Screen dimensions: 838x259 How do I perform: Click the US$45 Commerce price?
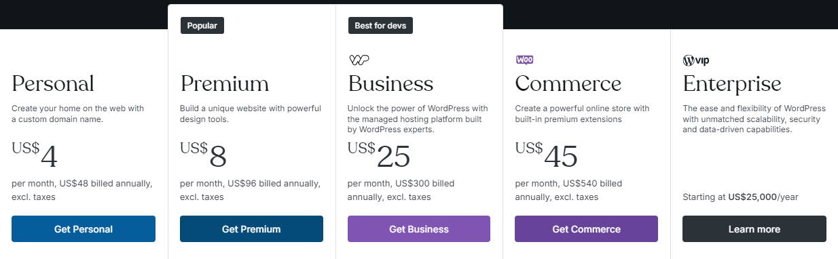point(547,155)
